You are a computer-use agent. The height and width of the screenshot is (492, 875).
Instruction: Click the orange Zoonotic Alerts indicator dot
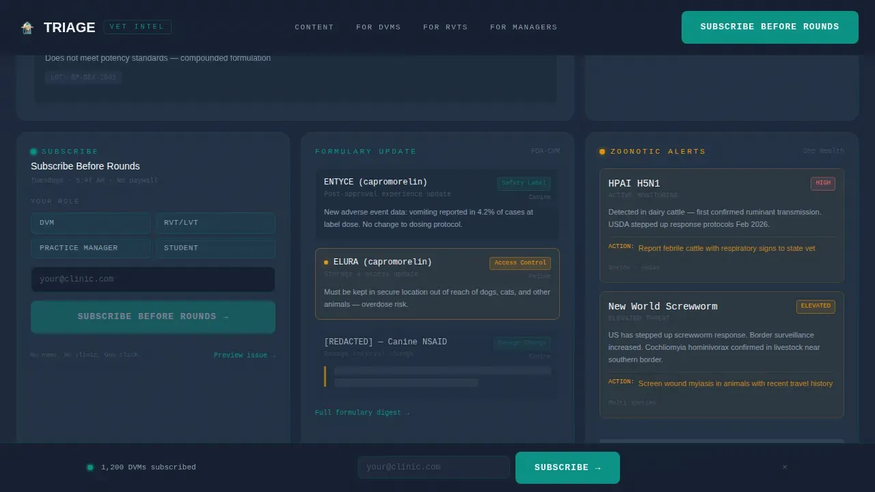point(602,152)
